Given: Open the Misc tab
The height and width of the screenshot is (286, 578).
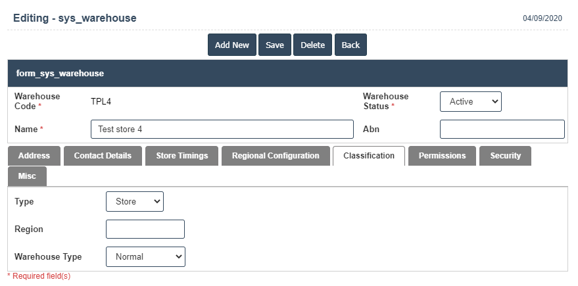Looking at the screenshot, I should coord(28,176).
